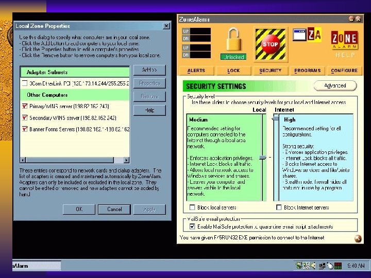Click the speaker volume tray icon
The image size is (371, 278).
click(313, 266)
